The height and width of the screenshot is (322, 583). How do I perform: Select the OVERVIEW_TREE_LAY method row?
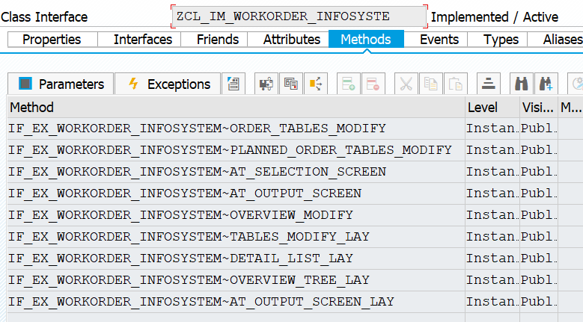[236, 280]
